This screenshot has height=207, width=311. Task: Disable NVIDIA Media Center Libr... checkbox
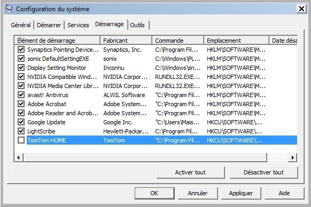coord(21,86)
